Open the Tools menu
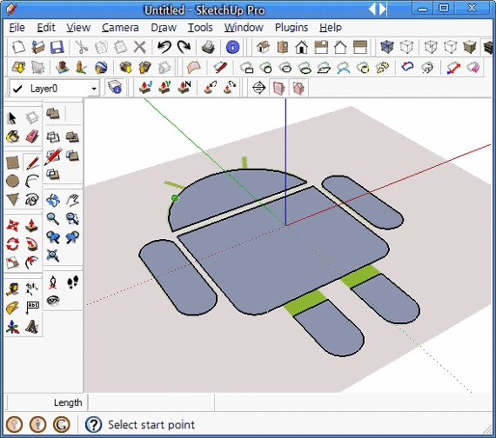The width and height of the screenshot is (496, 438). (200, 28)
